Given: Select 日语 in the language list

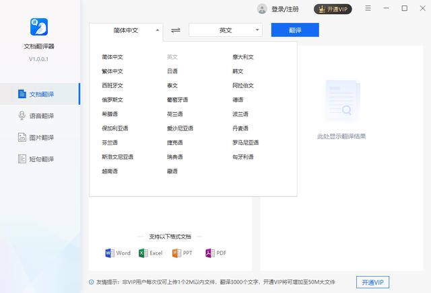Looking at the screenshot, I should point(172,71).
